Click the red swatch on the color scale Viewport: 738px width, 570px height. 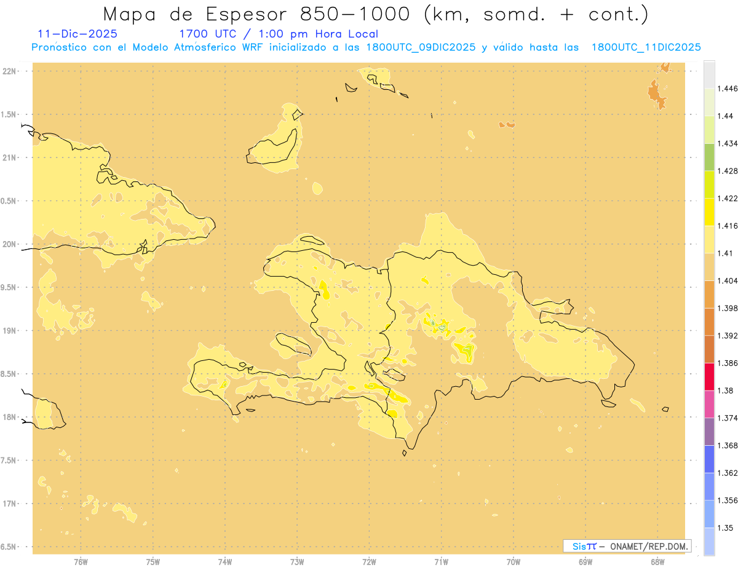click(709, 376)
